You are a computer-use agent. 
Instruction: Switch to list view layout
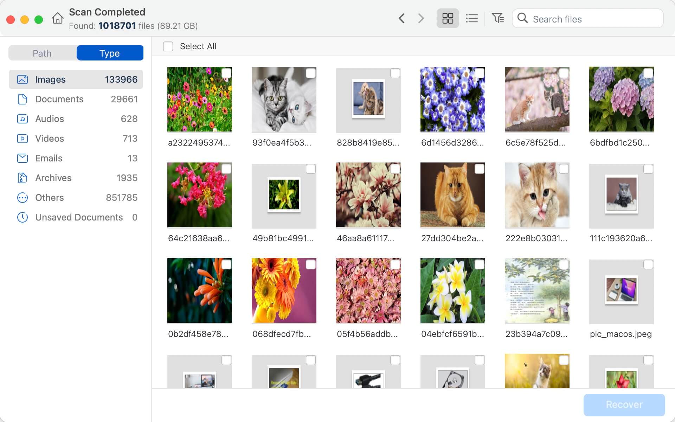[x=472, y=18]
